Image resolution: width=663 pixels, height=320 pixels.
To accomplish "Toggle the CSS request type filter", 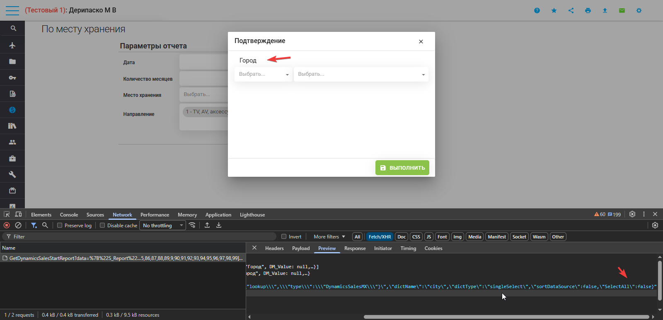I will [x=416, y=237].
